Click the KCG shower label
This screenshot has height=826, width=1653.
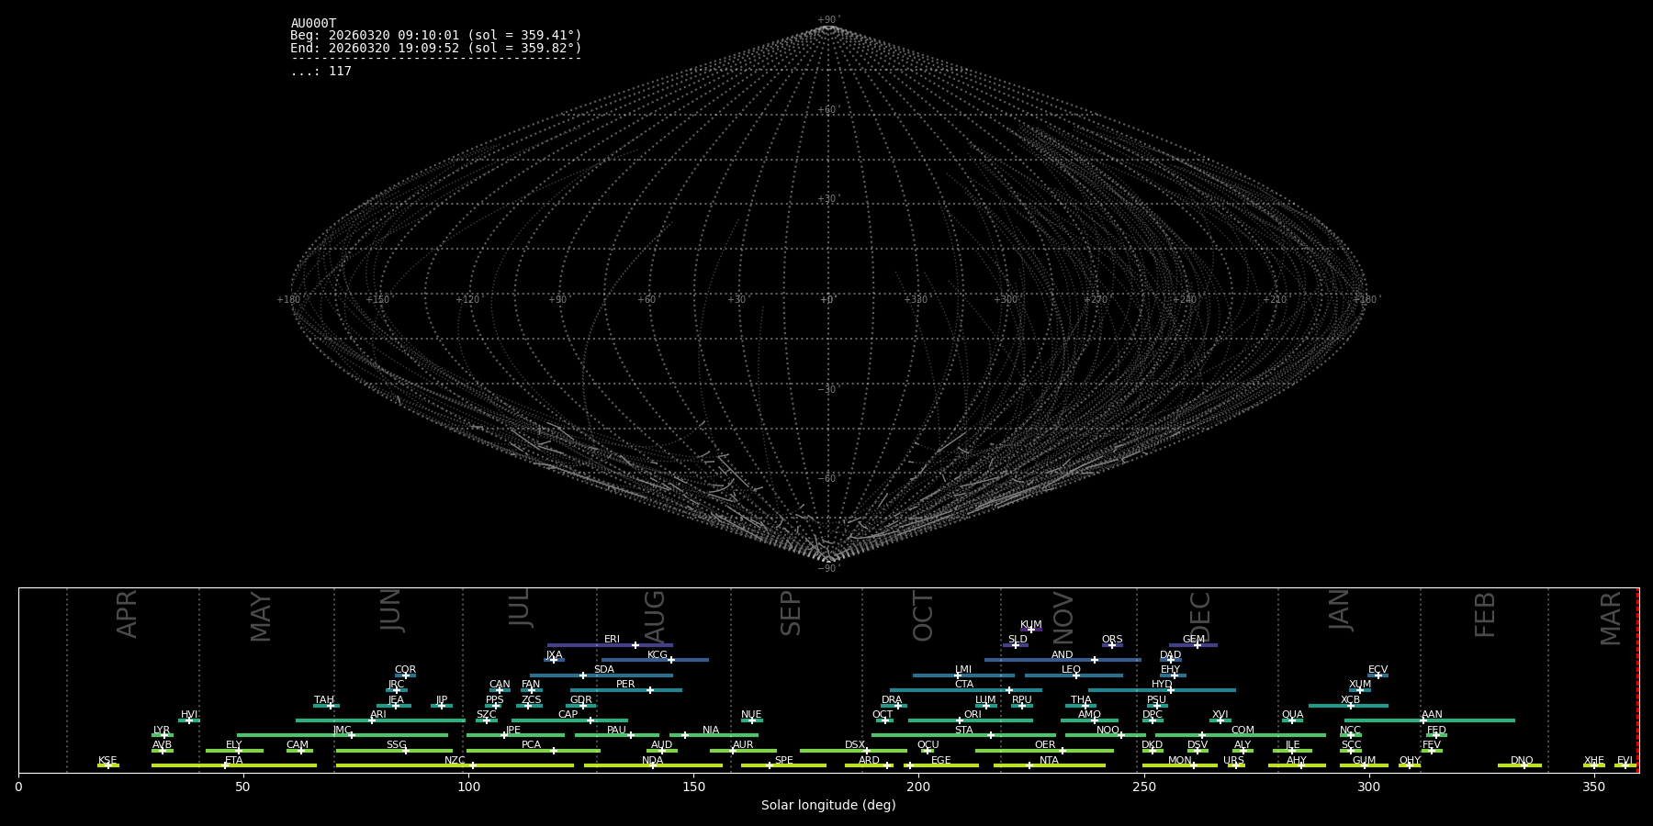pos(658,655)
